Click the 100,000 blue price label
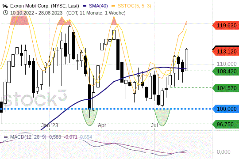Screen dimensions: 239x159 (226, 109)
